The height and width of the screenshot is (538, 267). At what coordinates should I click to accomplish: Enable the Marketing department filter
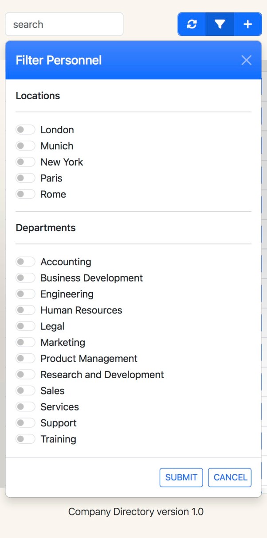point(25,342)
